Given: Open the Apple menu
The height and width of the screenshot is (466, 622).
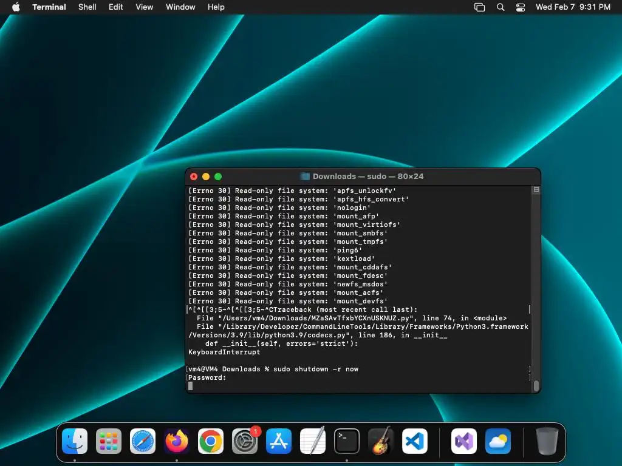Looking at the screenshot, I should pos(16,7).
